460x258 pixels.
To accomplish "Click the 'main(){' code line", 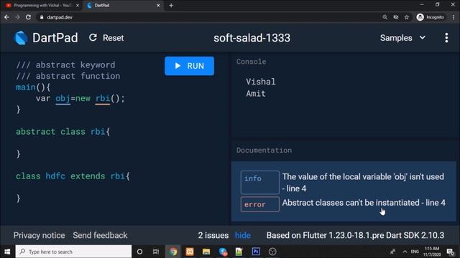I will point(33,87).
